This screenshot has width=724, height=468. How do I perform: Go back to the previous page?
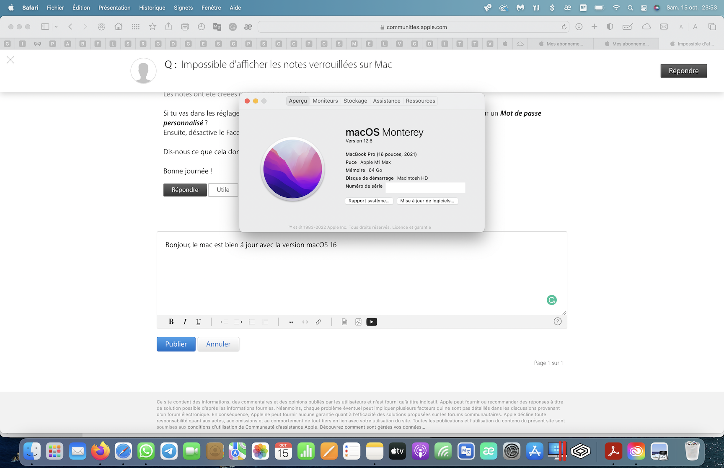[70, 27]
